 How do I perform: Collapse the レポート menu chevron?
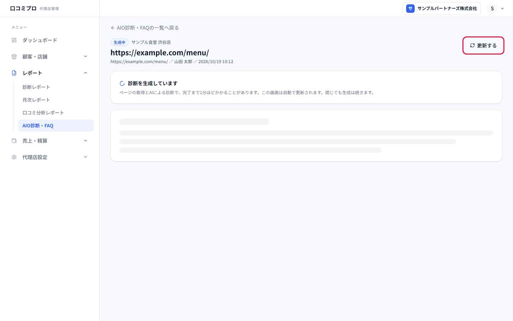pos(85,73)
